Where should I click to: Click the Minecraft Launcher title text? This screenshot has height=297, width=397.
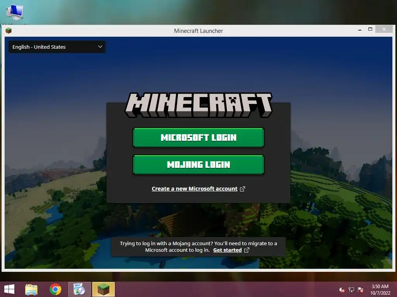tap(198, 31)
